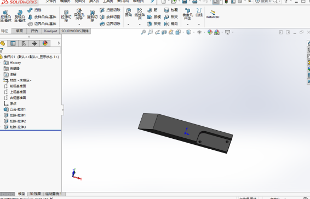
Task: Expand the View Orientation dropdown arrow
Action: point(183,32)
